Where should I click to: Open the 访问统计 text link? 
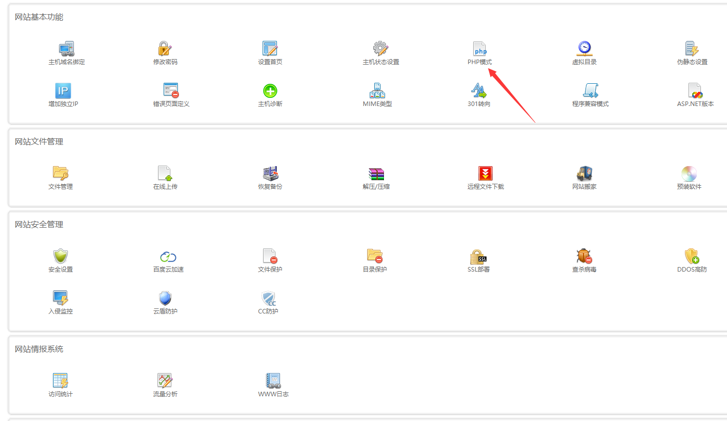(61, 394)
